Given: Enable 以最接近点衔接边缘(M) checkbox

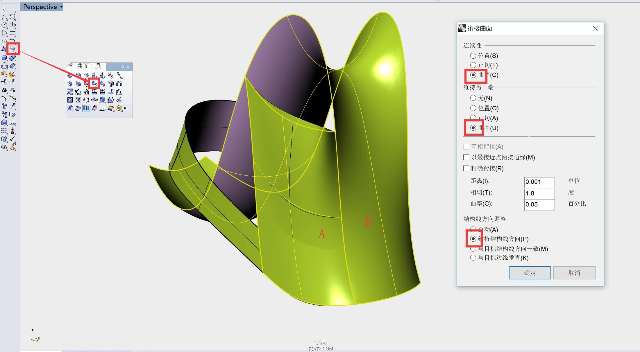Looking at the screenshot, I should pyautogui.click(x=466, y=157).
